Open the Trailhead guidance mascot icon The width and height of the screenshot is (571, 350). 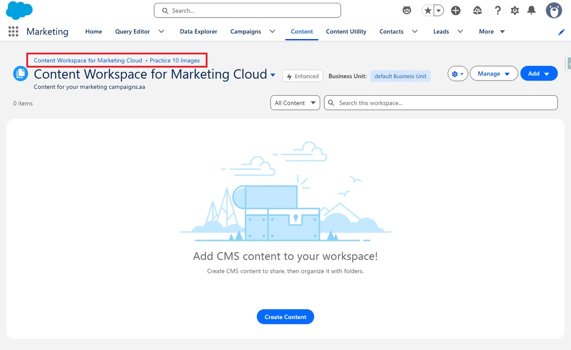407,10
